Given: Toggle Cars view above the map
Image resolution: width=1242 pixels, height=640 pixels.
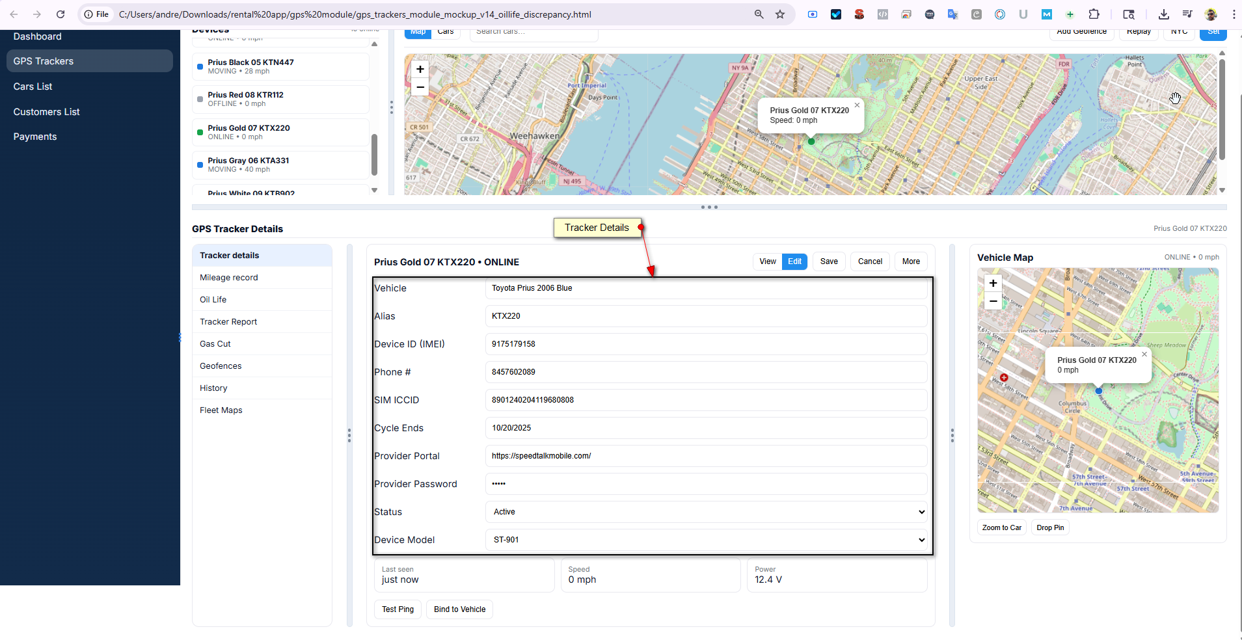Looking at the screenshot, I should point(446,32).
